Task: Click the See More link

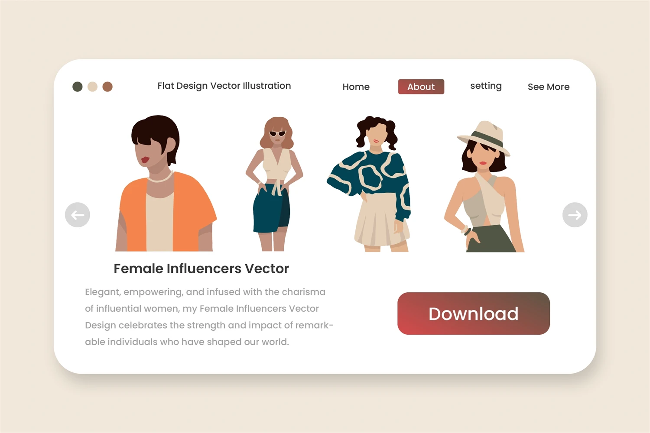Action: tap(549, 87)
